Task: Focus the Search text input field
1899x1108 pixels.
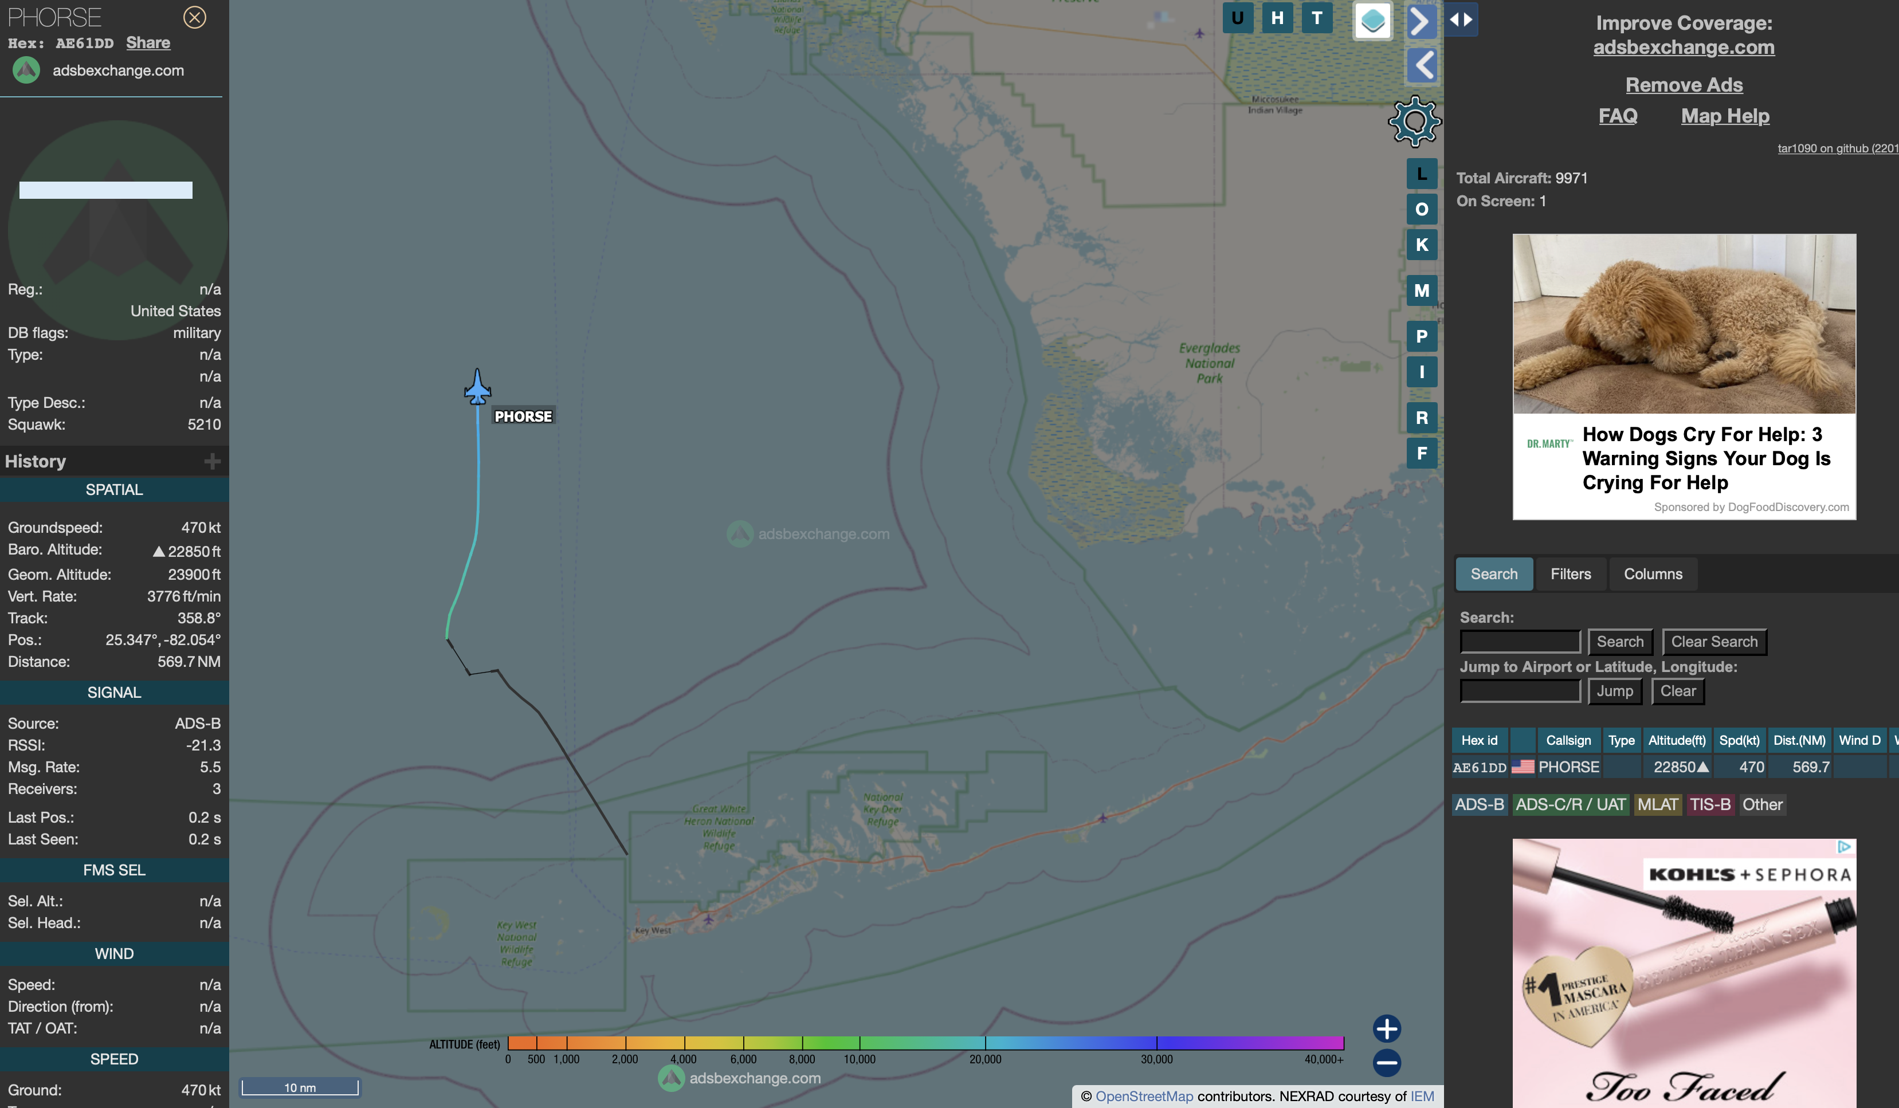Action: (x=1520, y=642)
